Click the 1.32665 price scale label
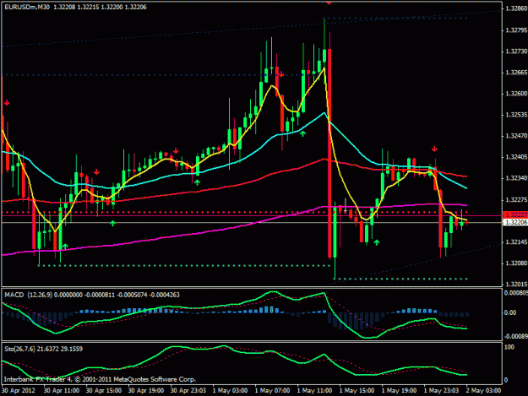528x396 pixels. coord(516,73)
